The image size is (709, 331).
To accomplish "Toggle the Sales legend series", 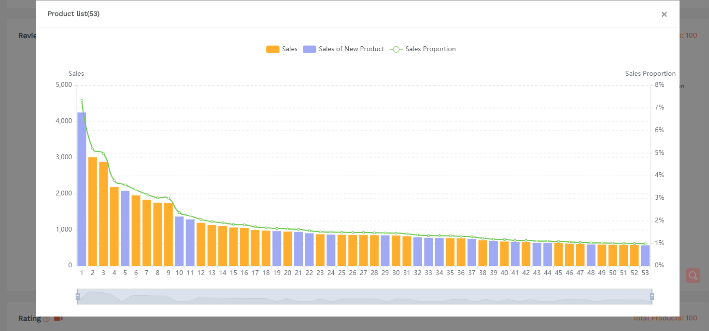I will coord(282,49).
